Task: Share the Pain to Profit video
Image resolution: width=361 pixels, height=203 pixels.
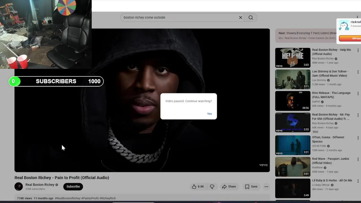Action: (229, 187)
